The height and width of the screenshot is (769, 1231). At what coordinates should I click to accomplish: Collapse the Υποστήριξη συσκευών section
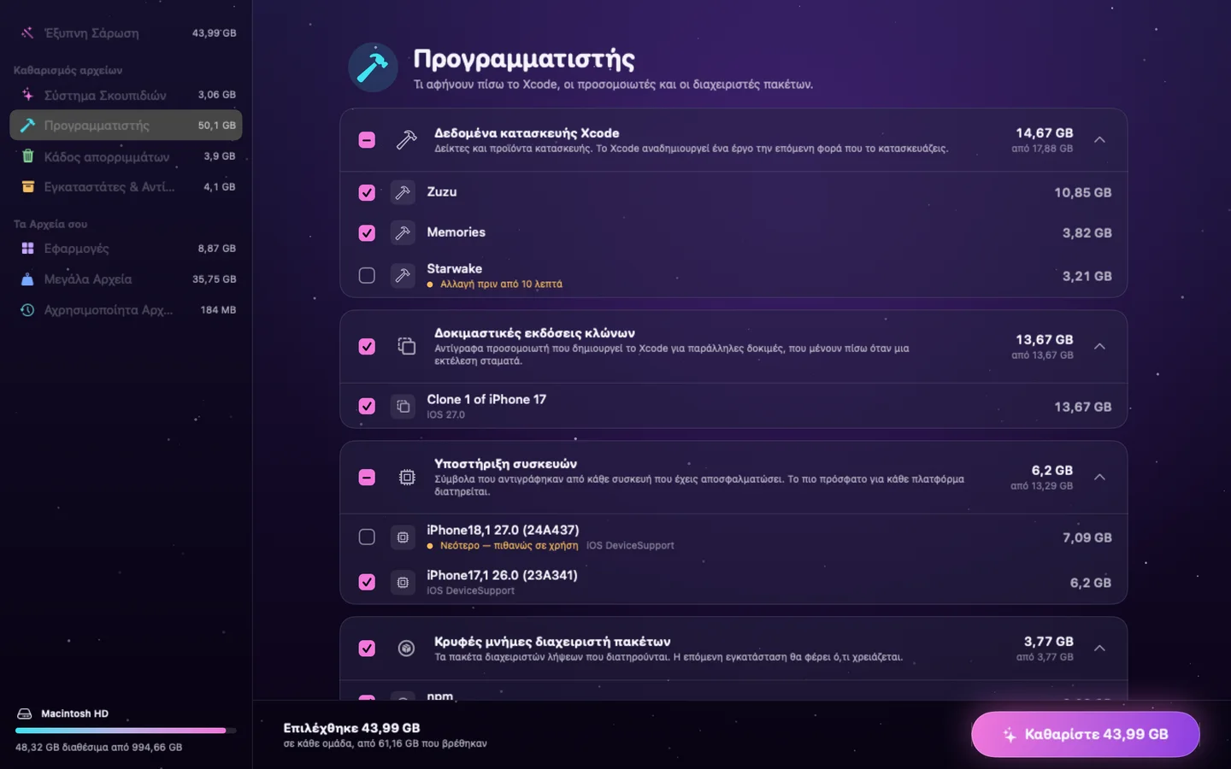point(1100,477)
